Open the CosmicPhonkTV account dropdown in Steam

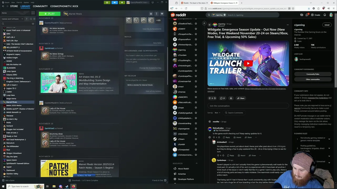(138, 2)
